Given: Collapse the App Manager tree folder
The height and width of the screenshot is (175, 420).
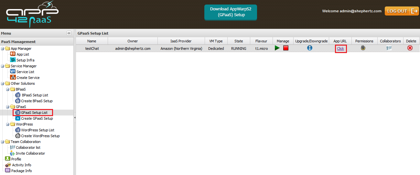Looking at the screenshot, I should [x=3, y=49].
